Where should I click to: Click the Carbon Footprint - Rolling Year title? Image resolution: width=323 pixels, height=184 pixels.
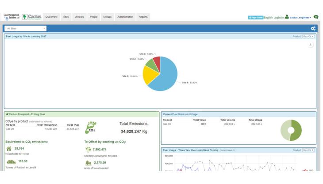point(27,114)
